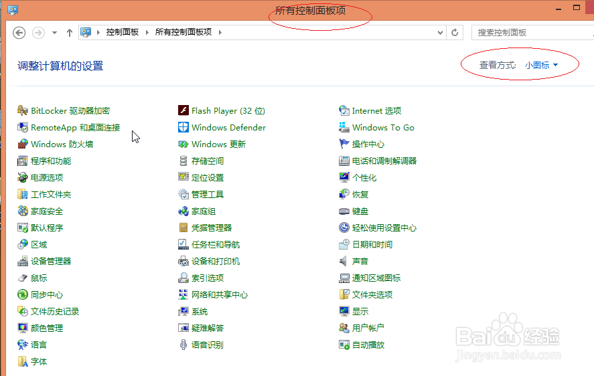The width and height of the screenshot is (594, 376).
Task: Open the 用户帐户 icon
Action: [344, 328]
